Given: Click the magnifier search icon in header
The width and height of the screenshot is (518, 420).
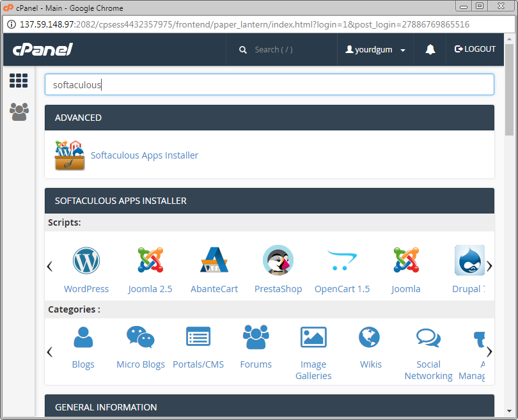Looking at the screenshot, I should click(243, 50).
